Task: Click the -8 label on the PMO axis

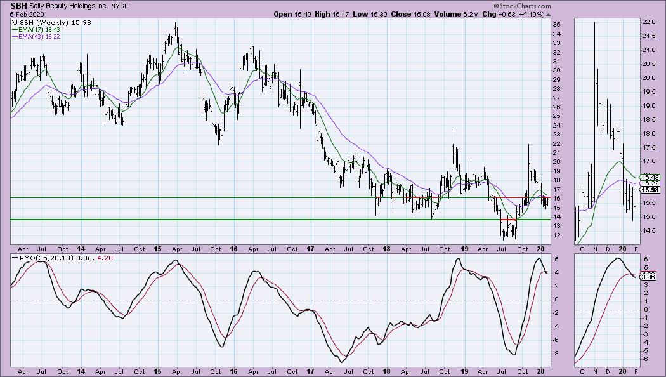Action: (x=556, y=353)
